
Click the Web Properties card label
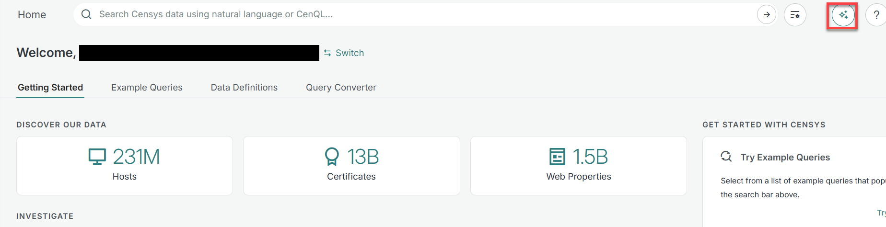578,177
